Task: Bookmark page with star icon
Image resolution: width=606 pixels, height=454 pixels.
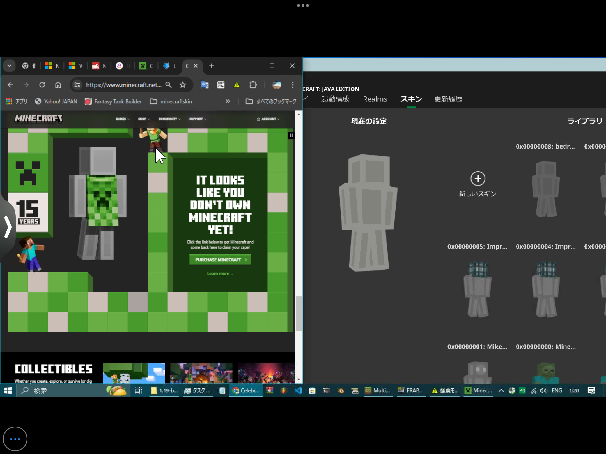Action: click(x=183, y=85)
